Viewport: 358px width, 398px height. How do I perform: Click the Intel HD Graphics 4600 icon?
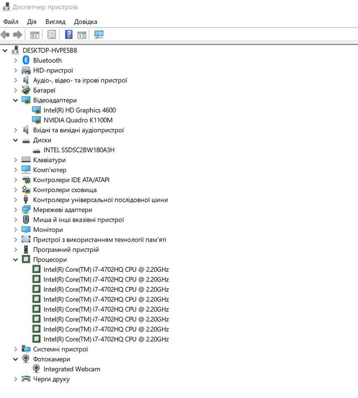click(x=36, y=110)
